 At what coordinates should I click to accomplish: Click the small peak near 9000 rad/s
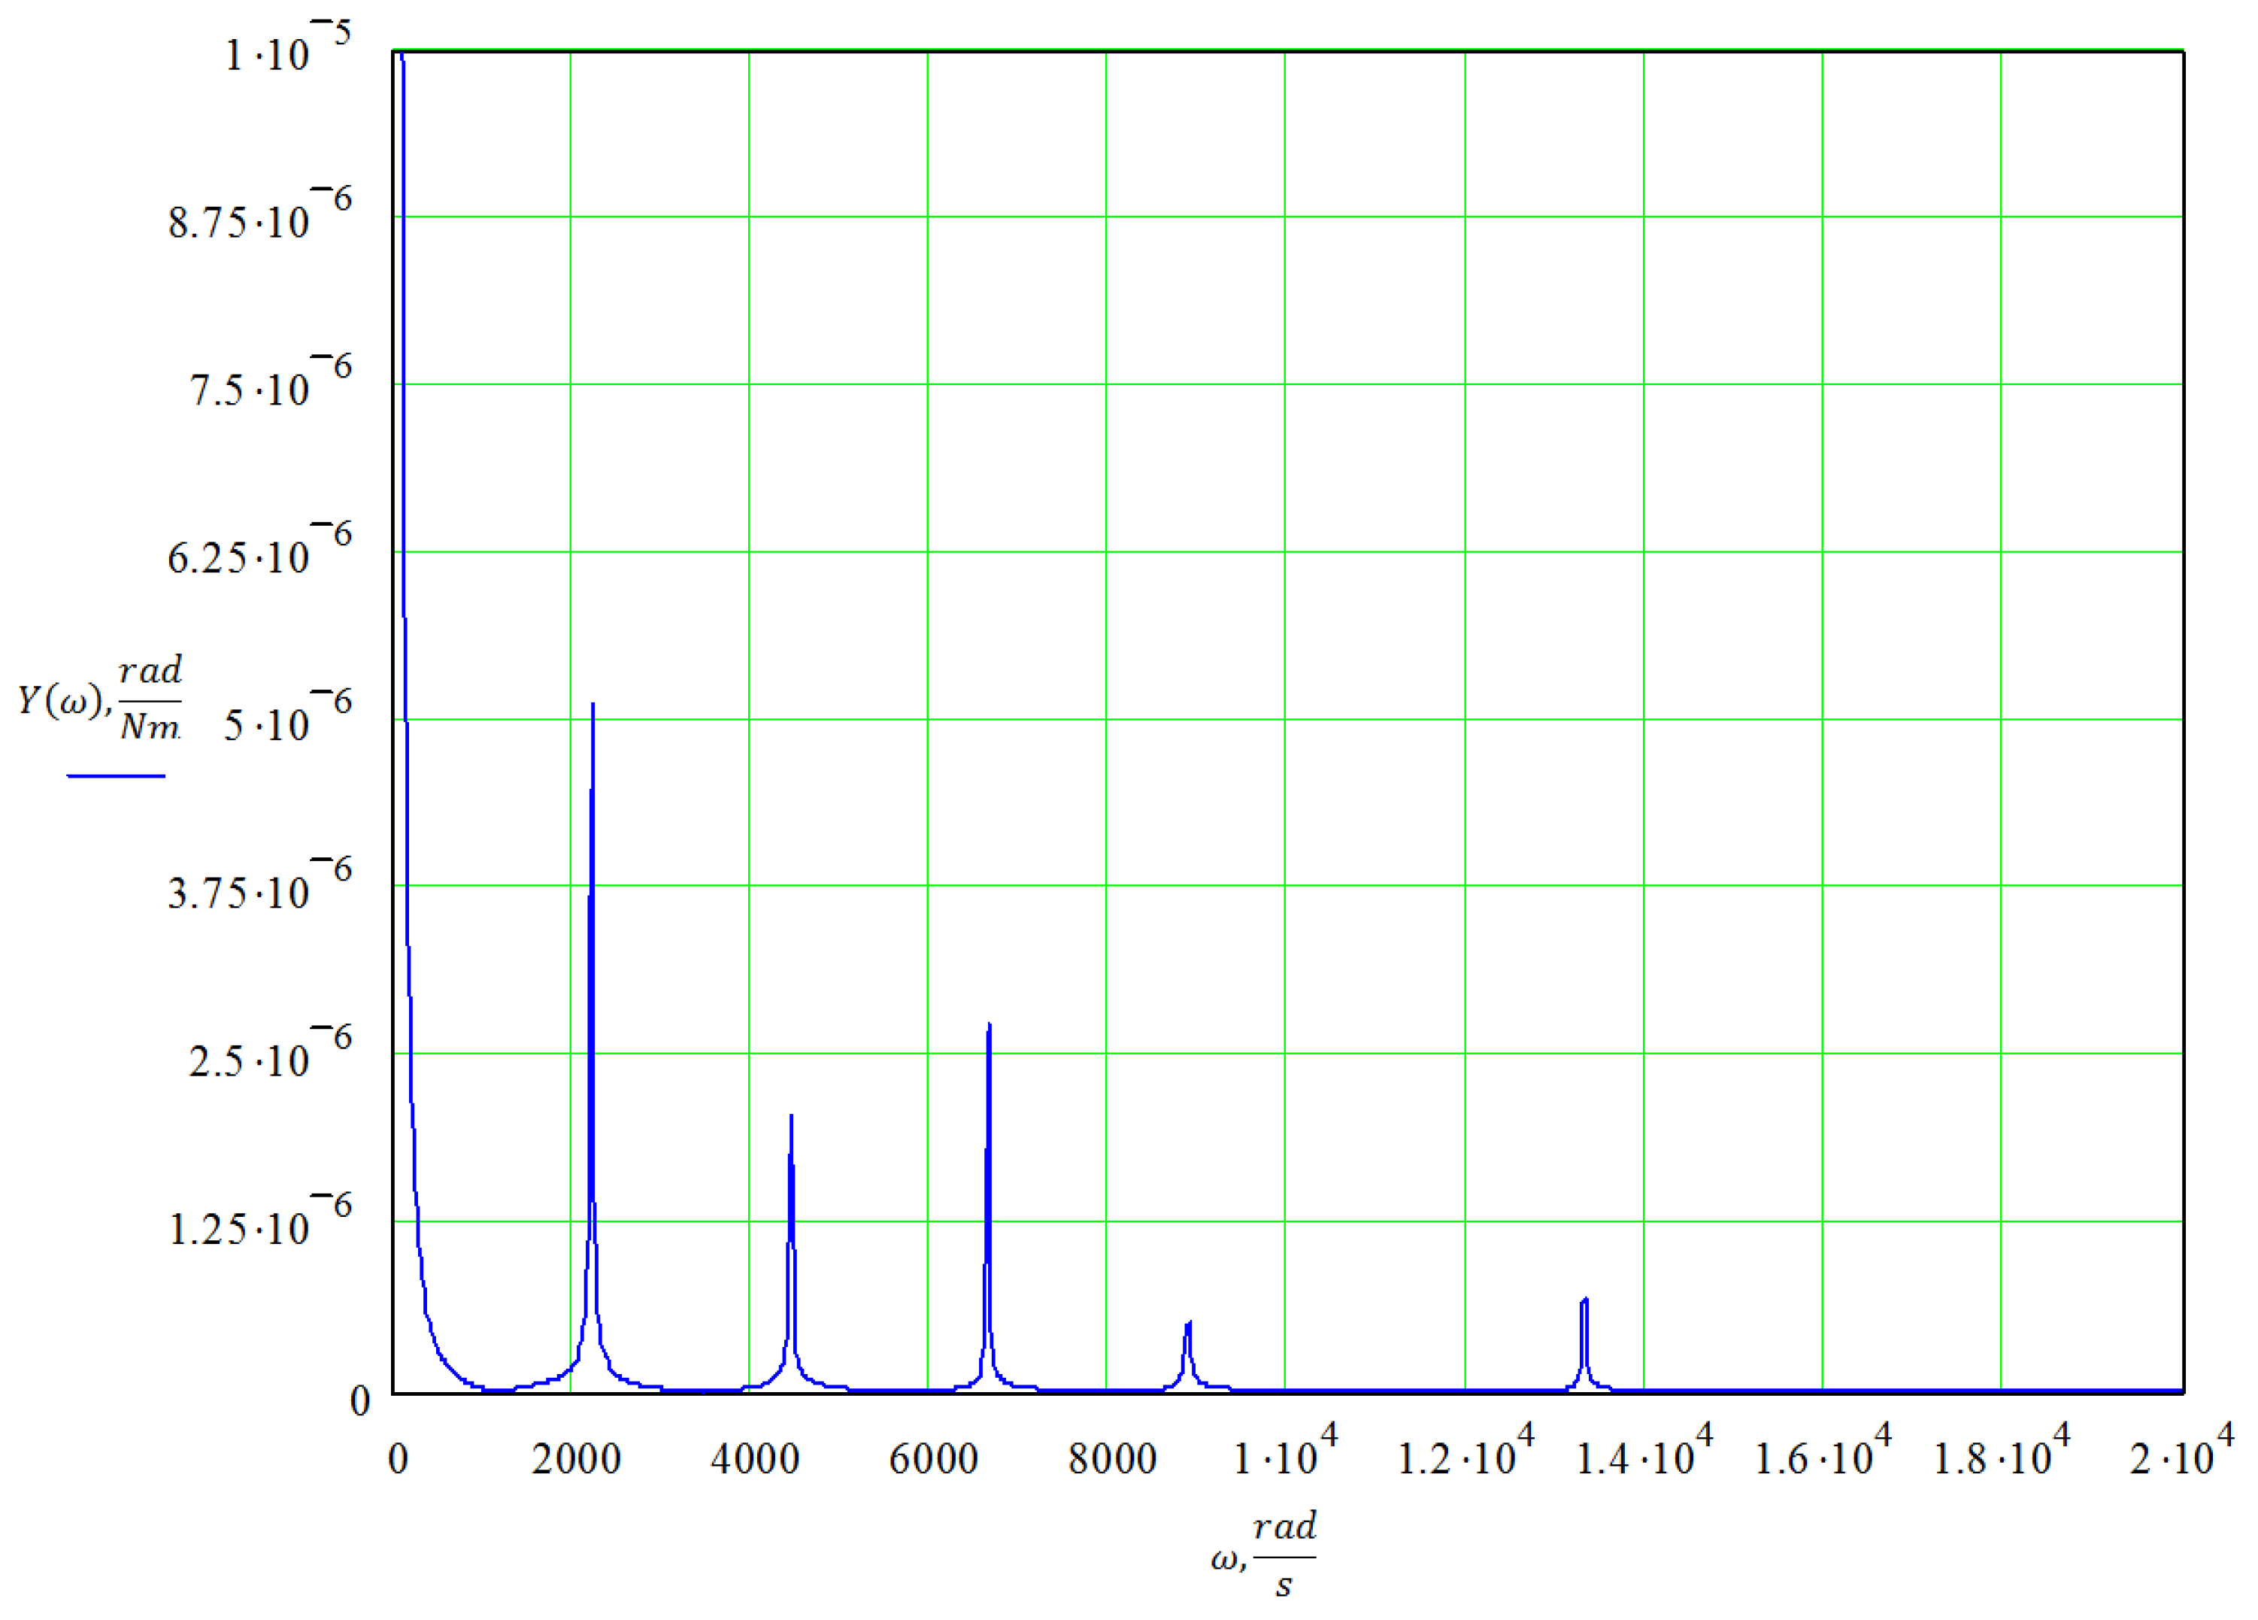(1189, 1326)
